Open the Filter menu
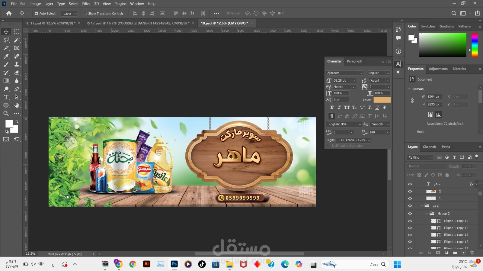The width and height of the screenshot is (483, 271). [x=86, y=4]
